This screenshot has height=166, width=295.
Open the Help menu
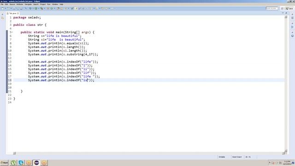pyautogui.click(x=61, y=4)
